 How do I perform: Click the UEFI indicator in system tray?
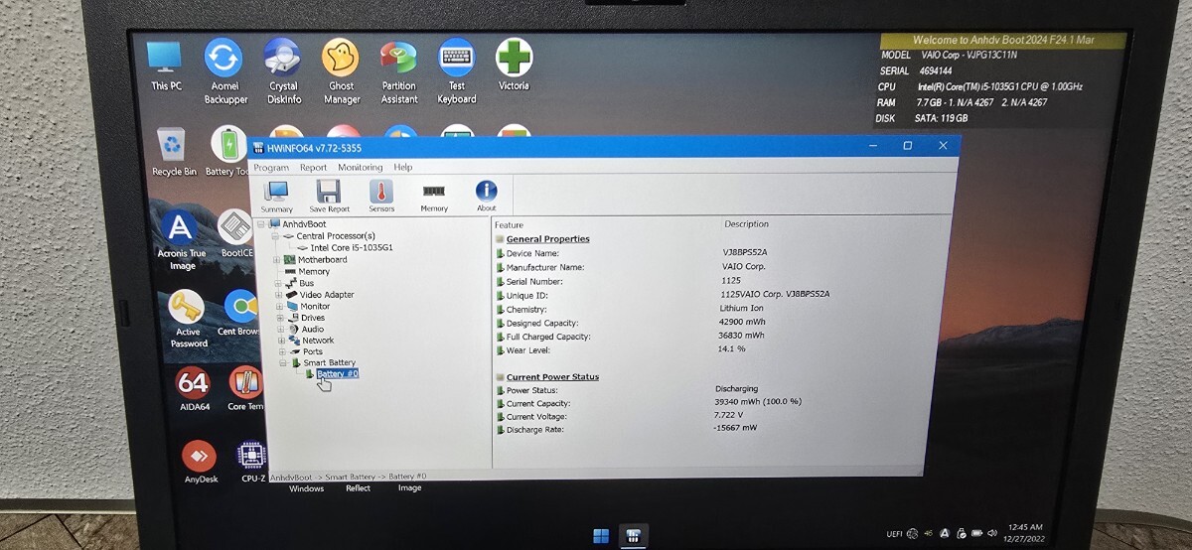click(895, 534)
